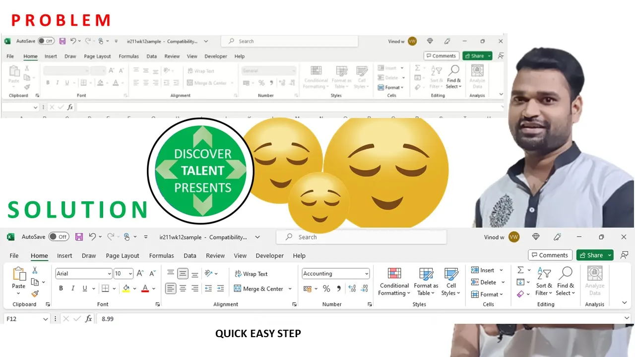Open Borders dropdown arrow in bottom ribbon
The image size is (635, 357).
[x=114, y=289]
